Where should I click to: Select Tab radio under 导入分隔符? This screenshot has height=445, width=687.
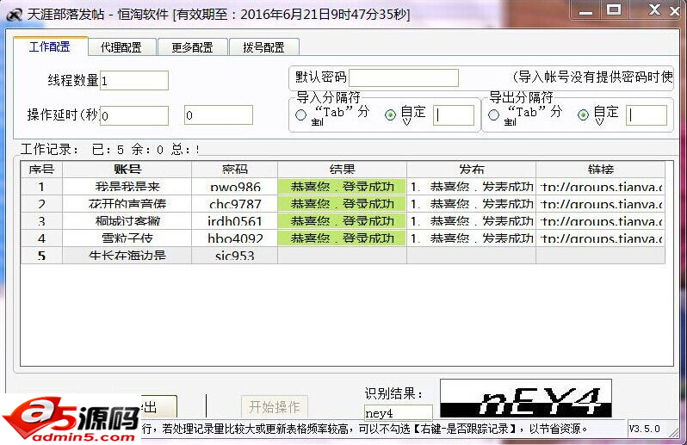[x=300, y=115]
